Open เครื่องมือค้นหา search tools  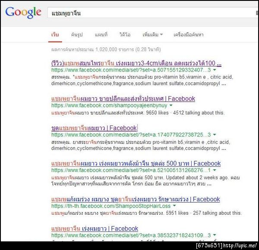click(189, 34)
